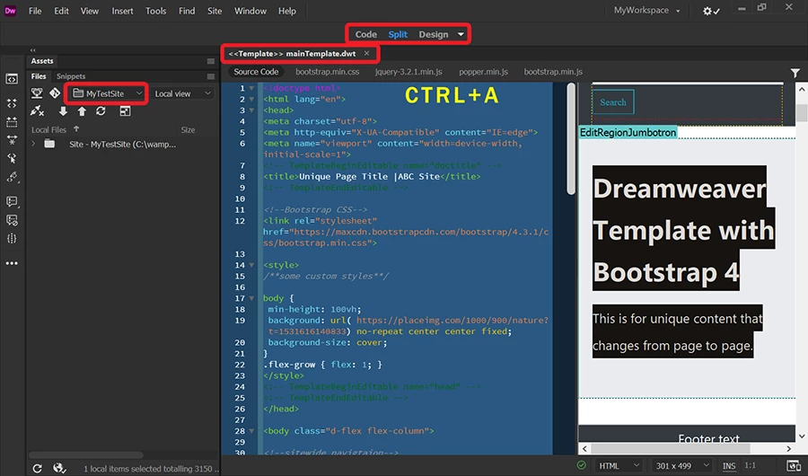This screenshot has width=808, height=476.
Task: Collapse the head section fold at line 3
Action: [251, 110]
